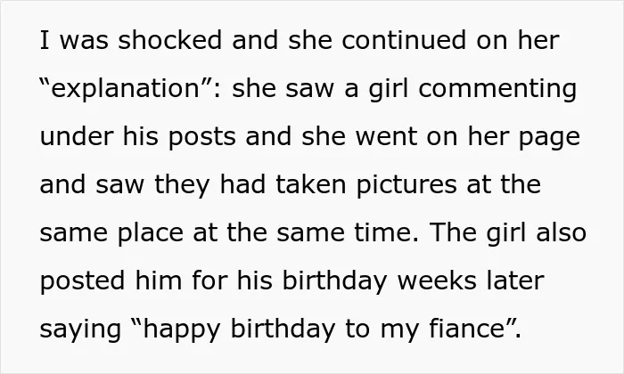Click the word "time." ending the sentence

coord(387,232)
